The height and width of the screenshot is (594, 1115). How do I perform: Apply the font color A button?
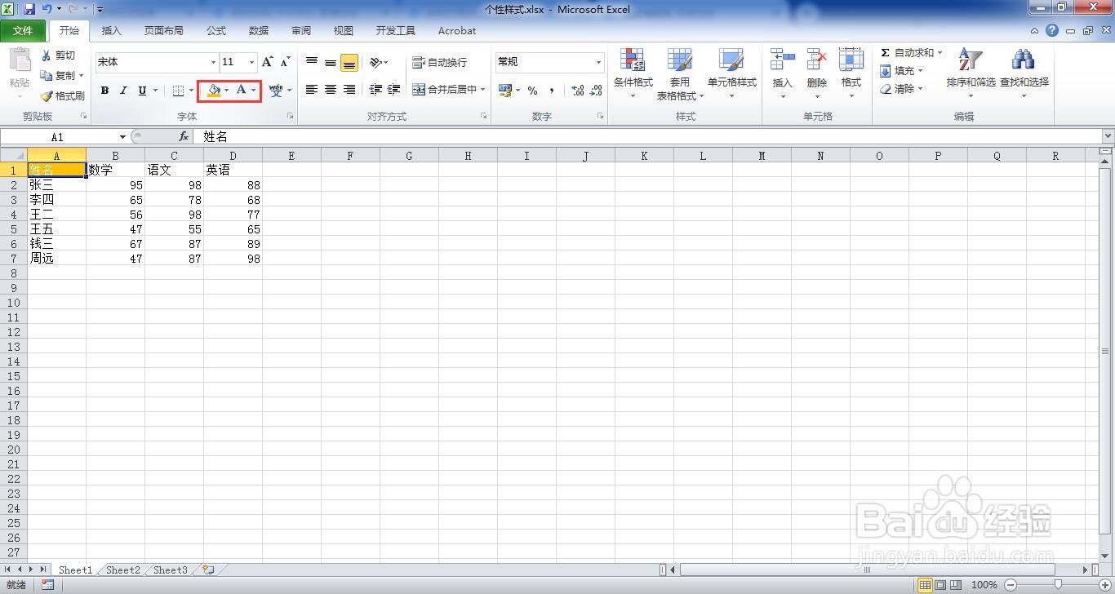point(241,90)
